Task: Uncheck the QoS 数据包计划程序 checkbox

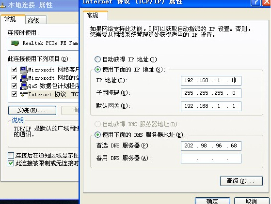Action: tap(14, 86)
